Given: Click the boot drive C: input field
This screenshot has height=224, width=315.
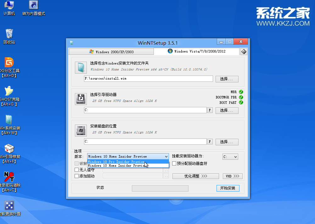Looking at the screenshot, I should [x=145, y=110].
